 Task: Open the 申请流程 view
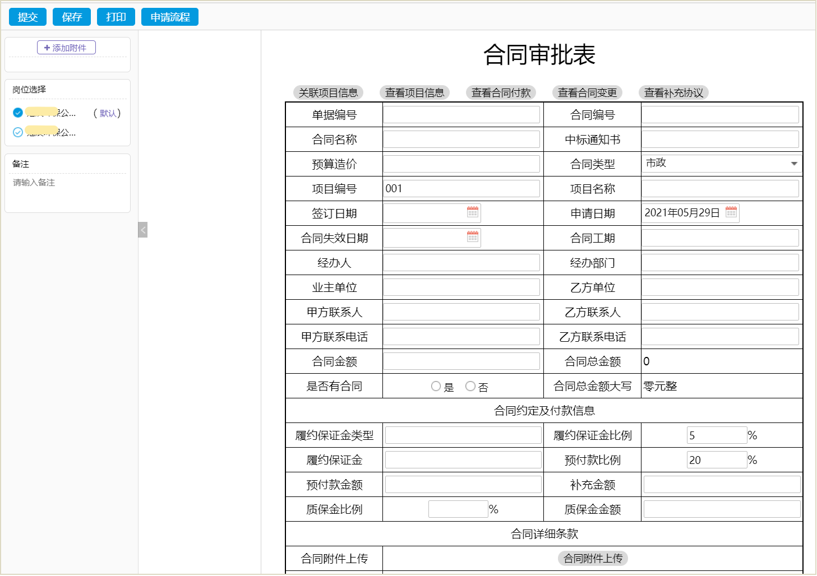(170, 17)
